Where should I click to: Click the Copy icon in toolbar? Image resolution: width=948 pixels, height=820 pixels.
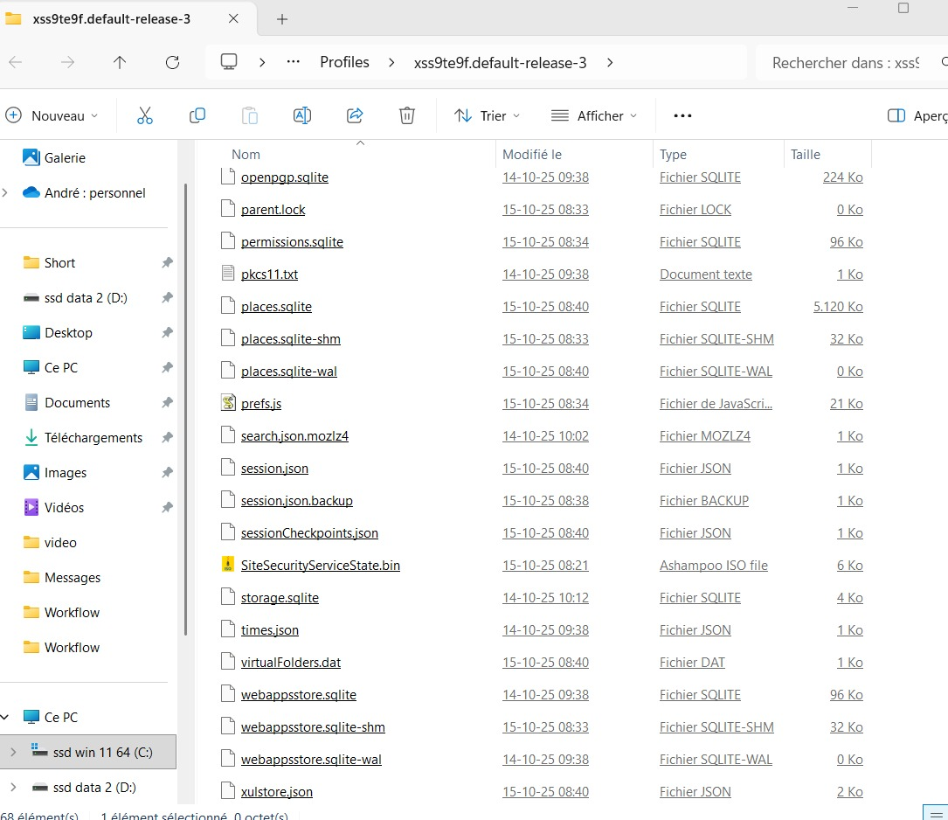click(197, 115)
